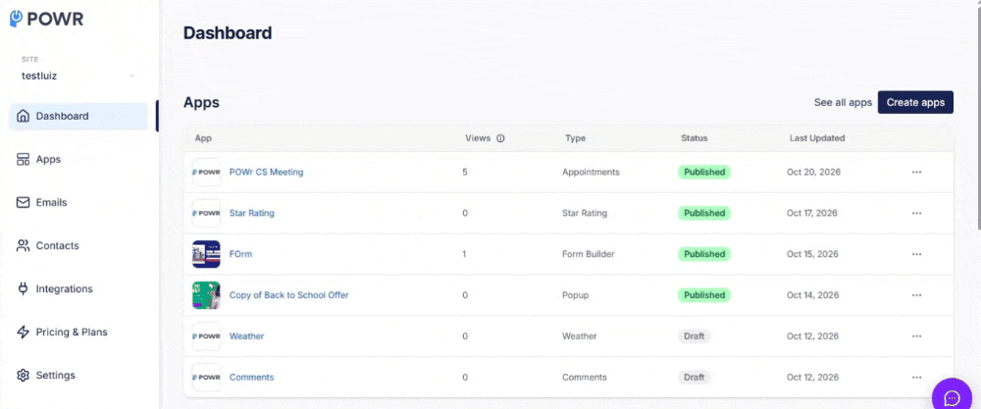Image resolution: width=981 pixels, height=409 pixels.
Task: Click the Last Updated column header
Action: click(817, 138)
